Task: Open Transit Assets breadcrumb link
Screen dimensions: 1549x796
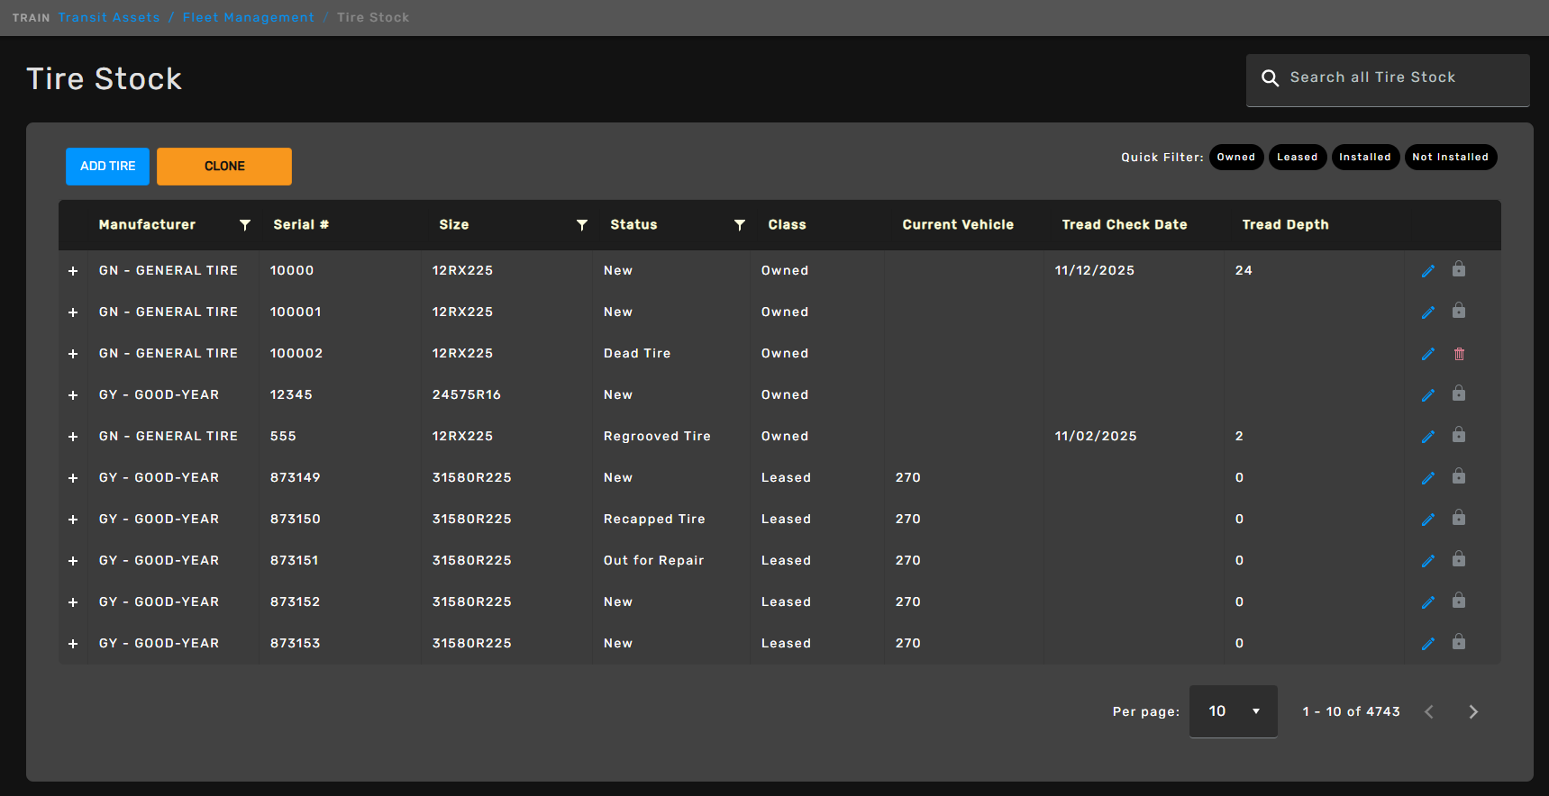Action: (x=109, y=18)
